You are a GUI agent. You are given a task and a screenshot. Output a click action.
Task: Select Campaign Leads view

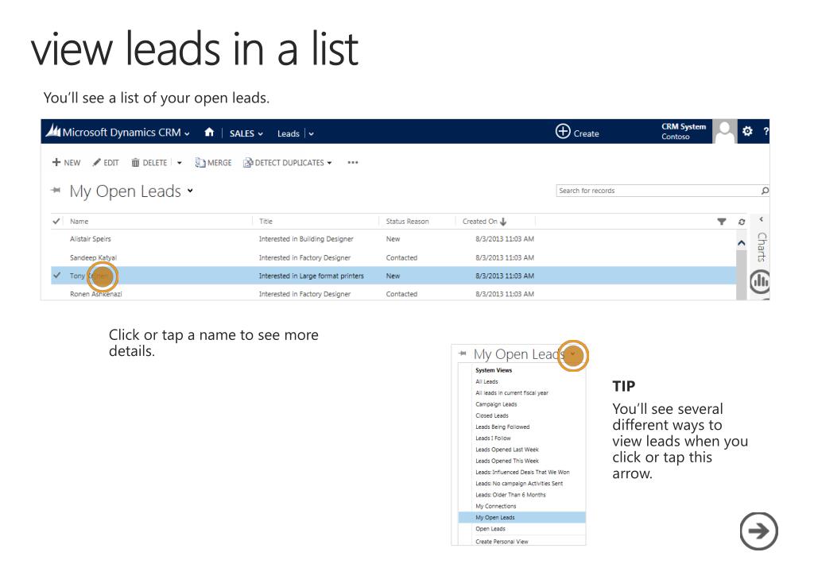click(496, 404)
